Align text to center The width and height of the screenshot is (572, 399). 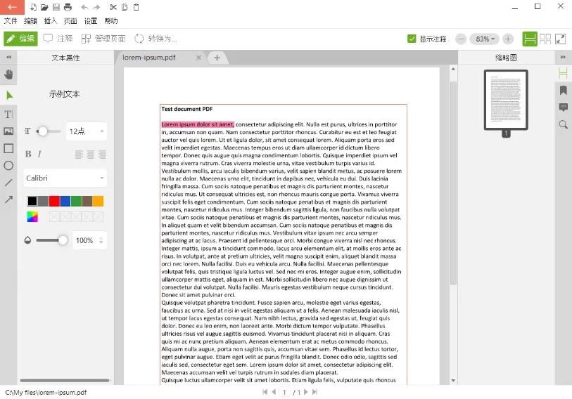pyautogui.click(x=91, y=155)
